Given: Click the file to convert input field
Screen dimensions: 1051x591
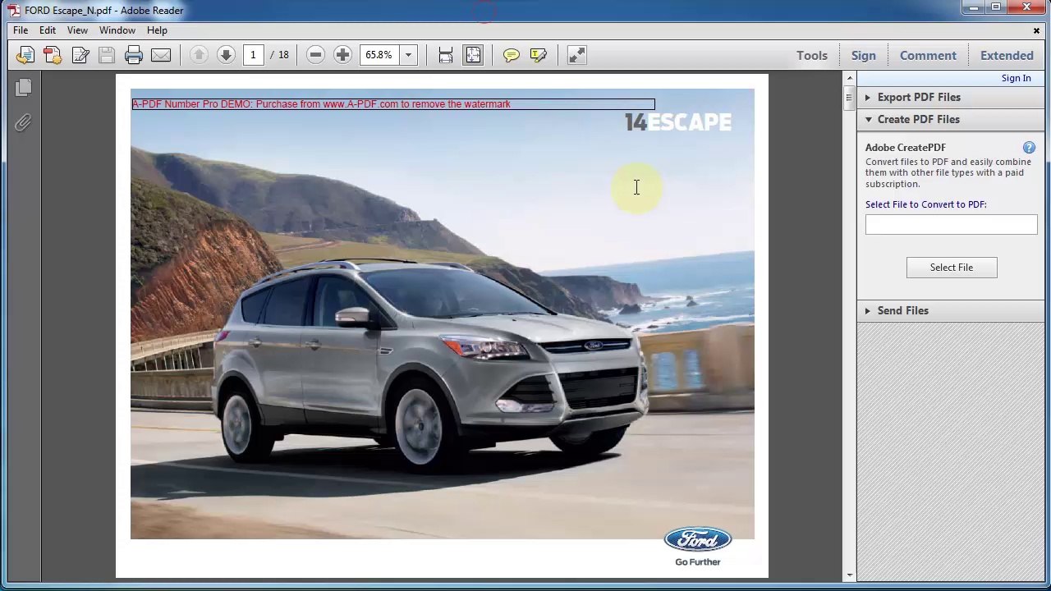Looking at the screenshot, I should pyautogui.click(x=951, y=225).
